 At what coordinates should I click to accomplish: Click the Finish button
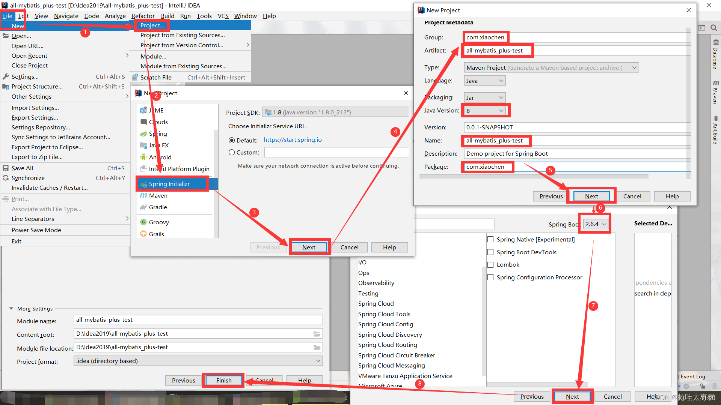click(x=224, y=380)
